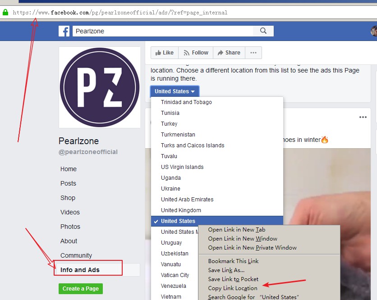This screenshot has height=300, width=377.
Task: Choose Save Link As…
Action: pyautogui.click(x=269, y=270)
